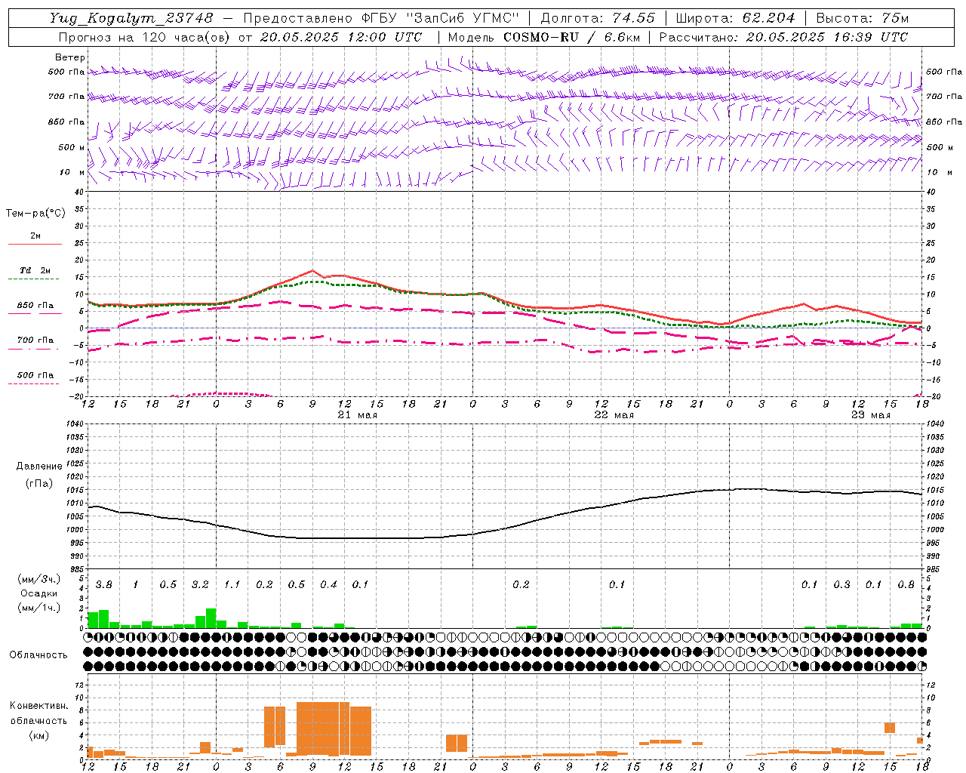Click the "Давление" pressure panel label
Viewport: 966px width, 773px height.
(39, 467)
